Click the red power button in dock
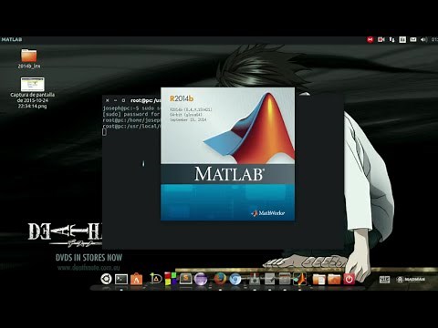 [349, 279]
